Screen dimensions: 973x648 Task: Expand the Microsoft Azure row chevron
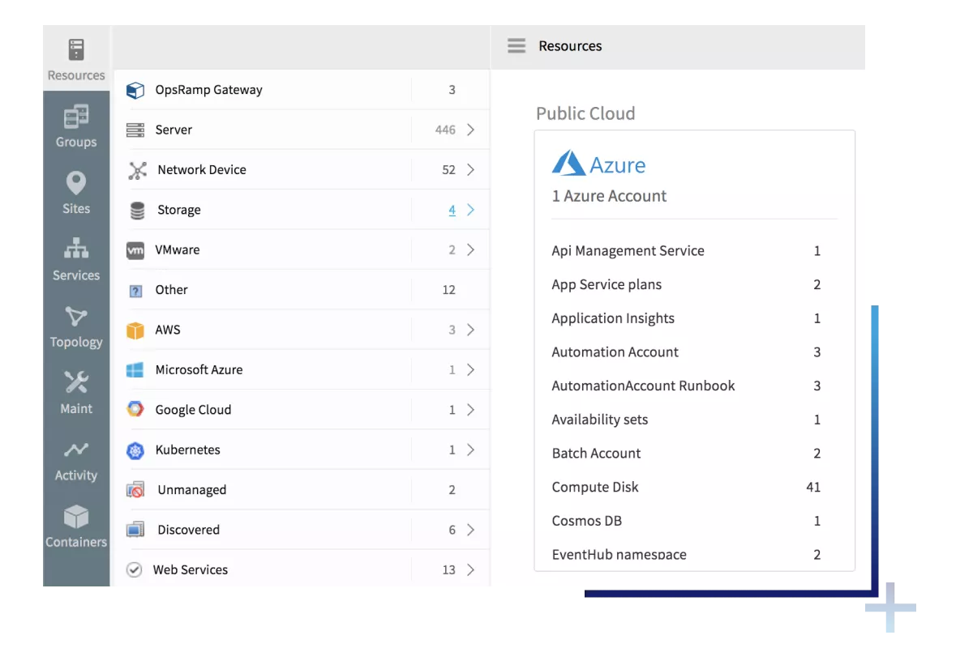[x=471, y=369]
